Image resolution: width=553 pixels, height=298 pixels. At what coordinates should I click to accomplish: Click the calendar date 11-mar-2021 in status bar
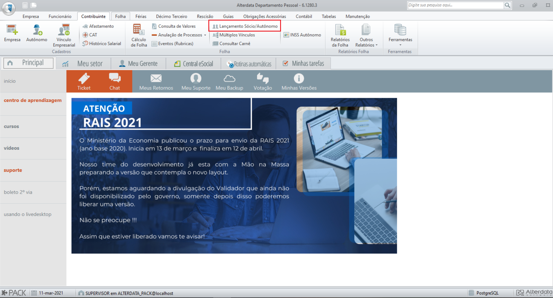(47, 293)
